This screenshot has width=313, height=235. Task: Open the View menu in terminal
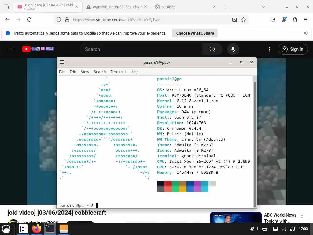(x=85, y=72)
